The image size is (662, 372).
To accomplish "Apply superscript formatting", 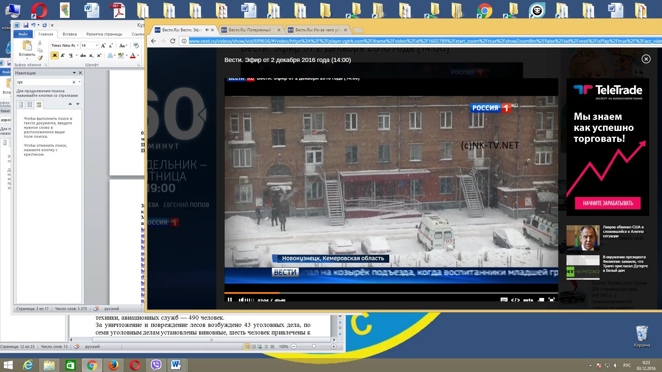I will 99,55.
